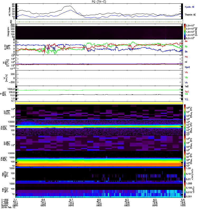This screenshot has width=198, height=211.
Task: Click the X-GSE row label
Action: (x=5, y=200)
